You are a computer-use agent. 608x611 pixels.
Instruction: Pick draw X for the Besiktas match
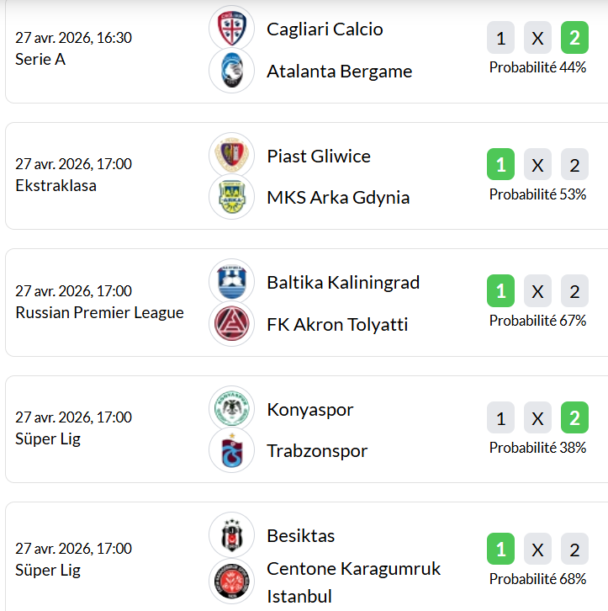[537, 550]
